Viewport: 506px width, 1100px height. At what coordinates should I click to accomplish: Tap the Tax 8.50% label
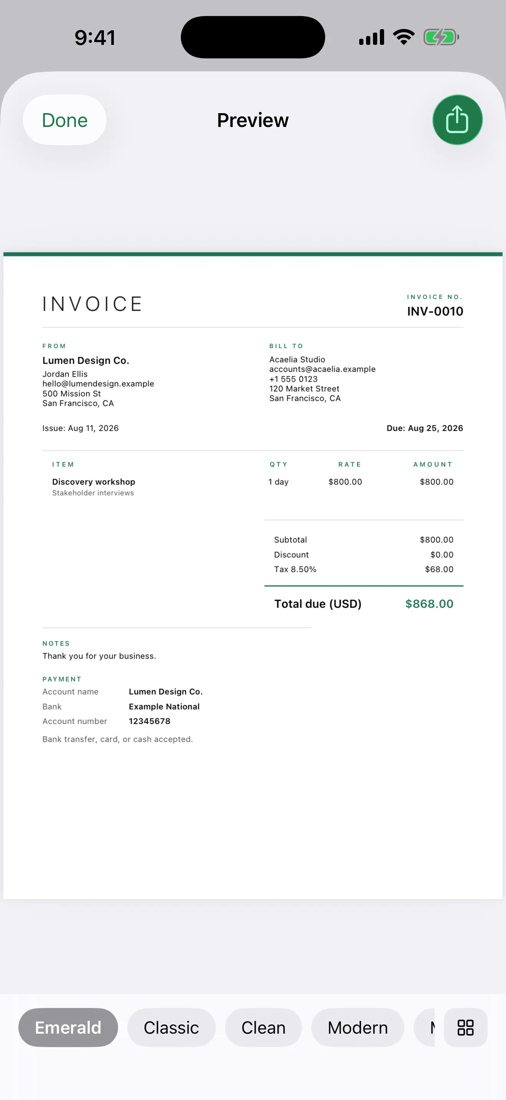pos(295,569)
